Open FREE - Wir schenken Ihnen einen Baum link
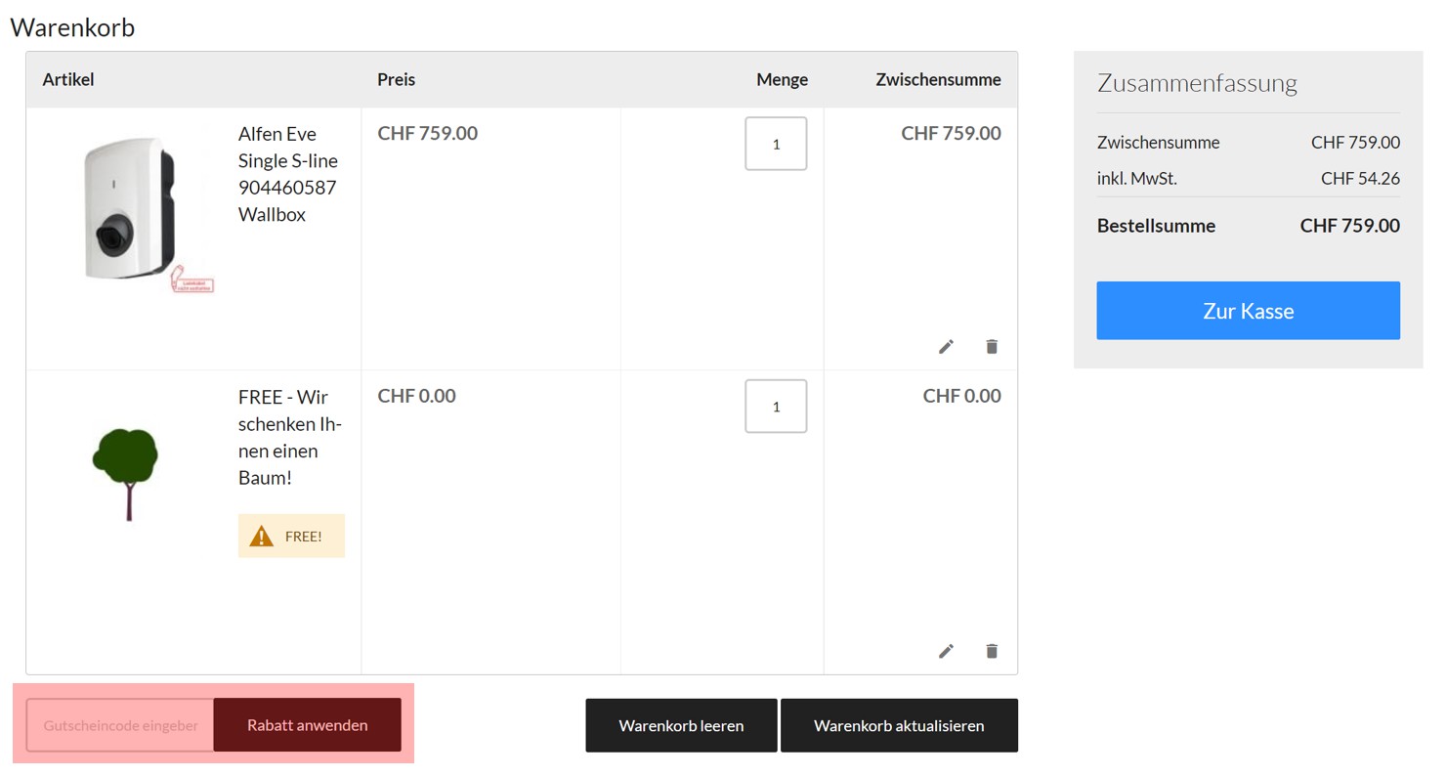 [x=289, y=438]
